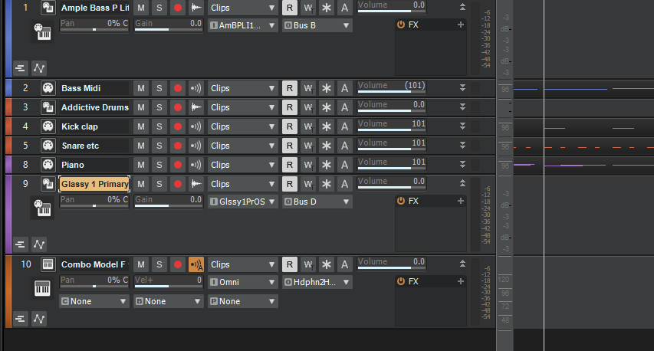This screenshot has width=654, height=351.
Task: Add an effect with plus in Ample Bass FX rack
Action: click(460, 25)
